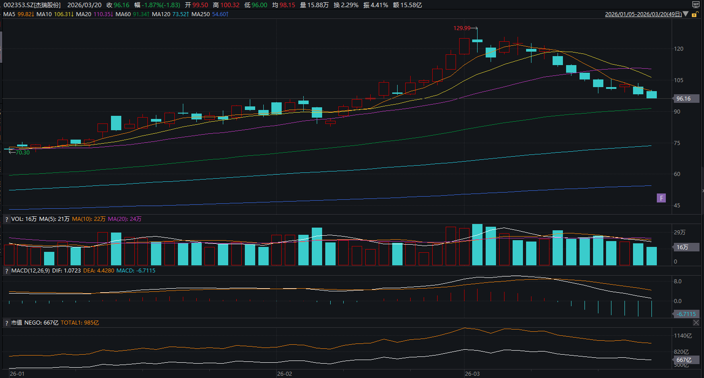Open help for the VOL indicator
The width and height of the screenshot is (704, 378).
point(7,219)
